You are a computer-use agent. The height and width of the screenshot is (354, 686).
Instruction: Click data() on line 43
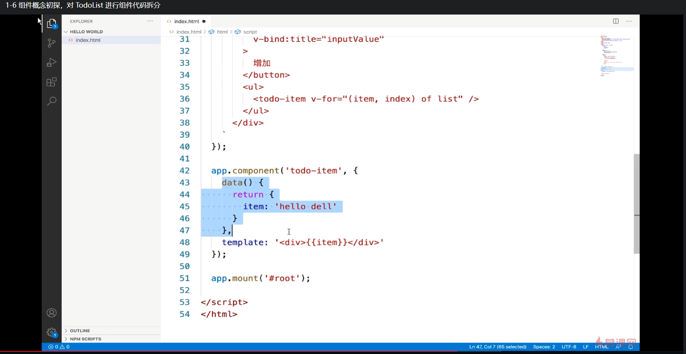237,183
